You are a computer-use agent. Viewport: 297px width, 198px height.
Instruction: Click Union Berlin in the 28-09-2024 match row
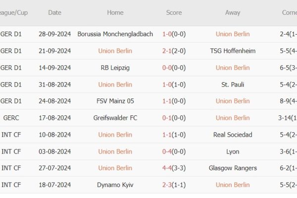(x=233, y=34)
